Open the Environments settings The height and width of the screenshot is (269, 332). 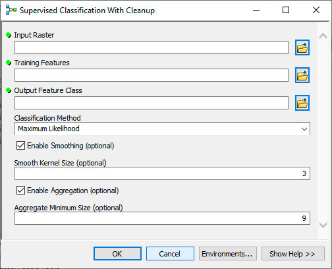pyautogui.click(x=228, y=254)
